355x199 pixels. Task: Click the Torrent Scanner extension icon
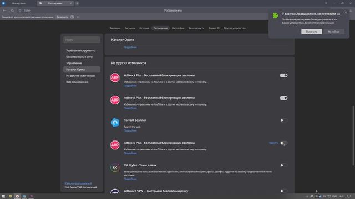115,123
